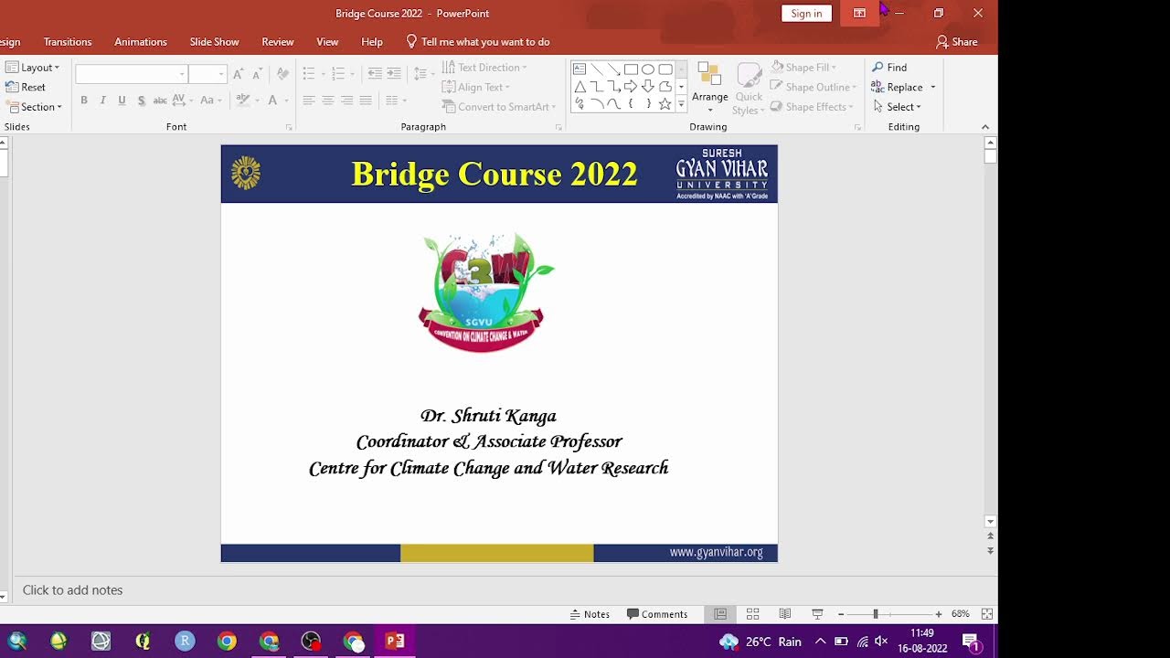Screen dimensions: 1170x658
Task: Select the Arrow line shape
Action: point(614,69)
